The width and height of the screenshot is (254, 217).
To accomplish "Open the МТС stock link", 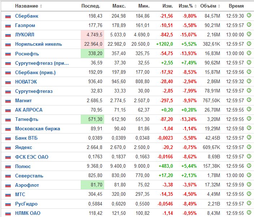I will [20, 194].
